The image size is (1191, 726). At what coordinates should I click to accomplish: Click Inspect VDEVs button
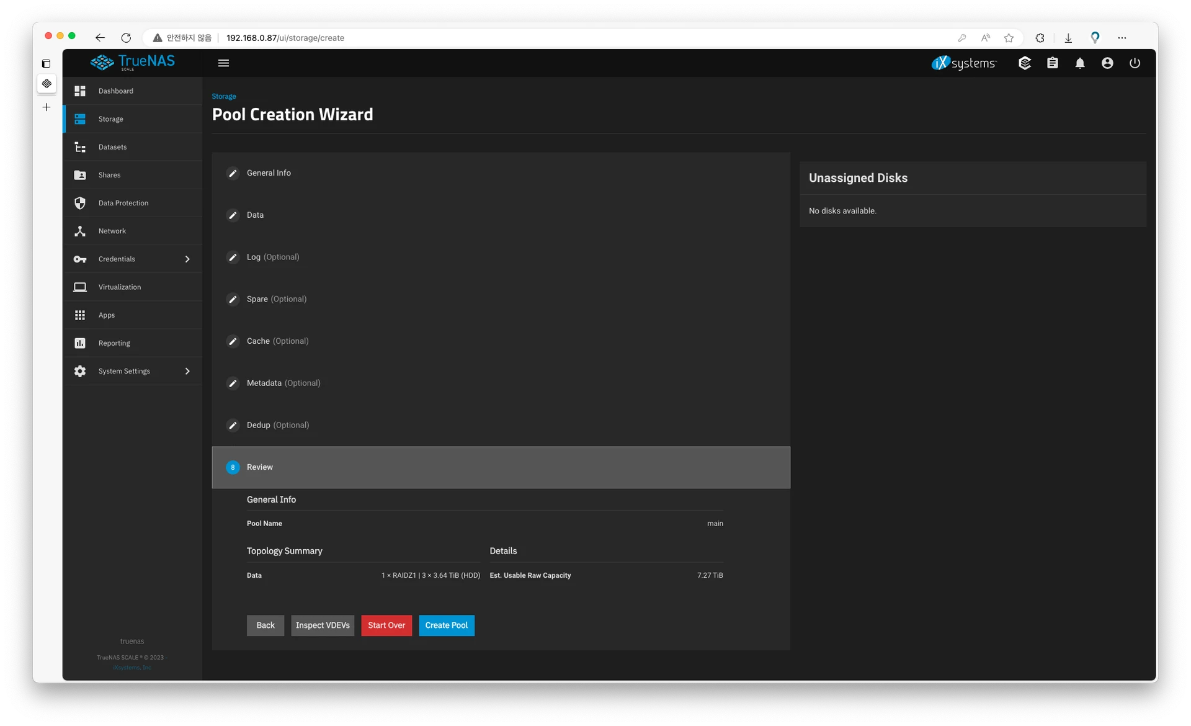pos(323,625)
